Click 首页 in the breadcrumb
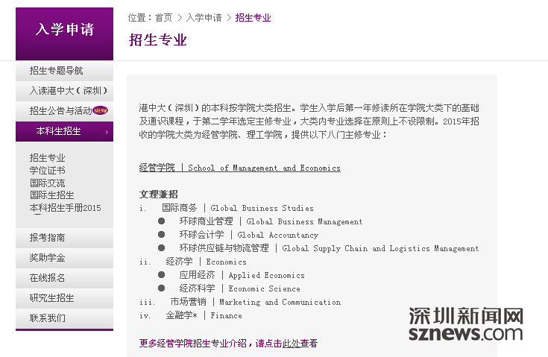Screen dimensions: 548x357 point(163,18)
